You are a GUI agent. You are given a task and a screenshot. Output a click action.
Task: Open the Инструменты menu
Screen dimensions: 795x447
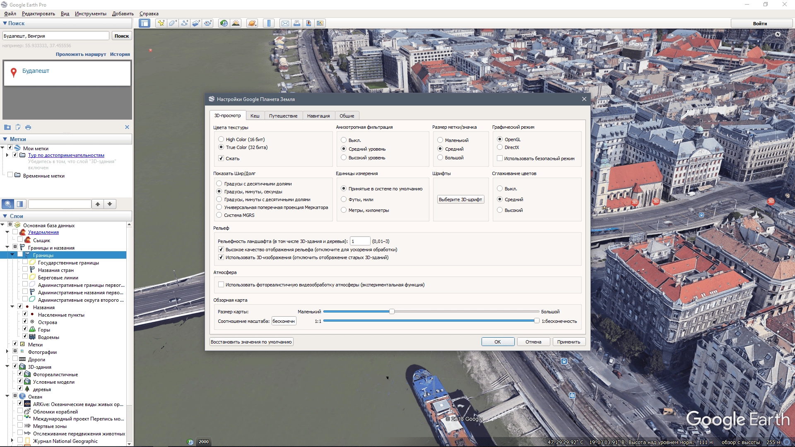90,14
